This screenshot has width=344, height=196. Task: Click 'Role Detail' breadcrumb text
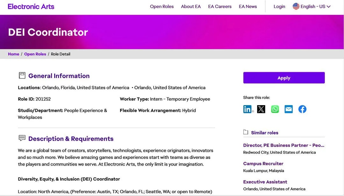click(61, 54)
